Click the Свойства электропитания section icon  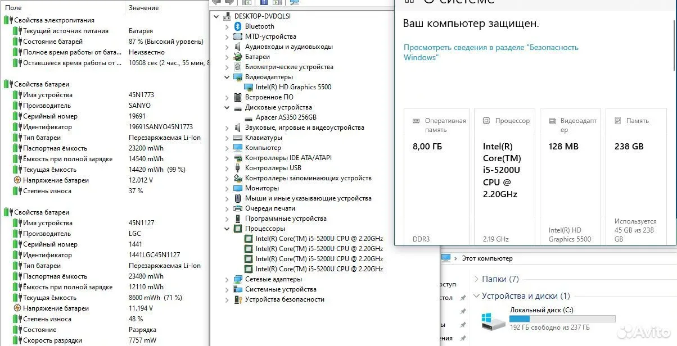(x=8, y=20)
